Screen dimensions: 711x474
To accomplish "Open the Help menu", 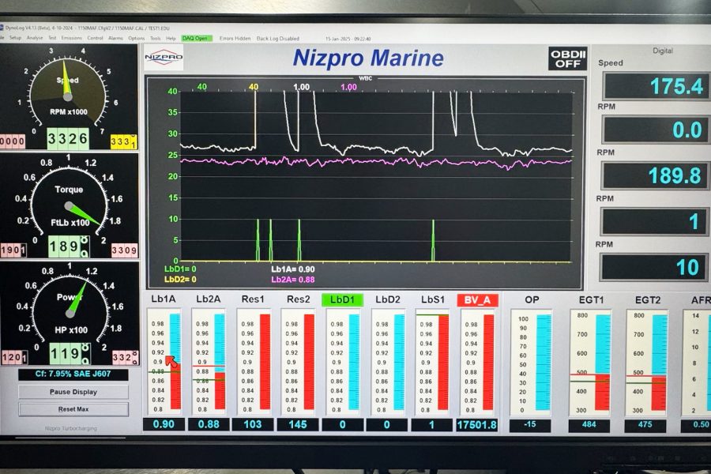I will point(171,39).
